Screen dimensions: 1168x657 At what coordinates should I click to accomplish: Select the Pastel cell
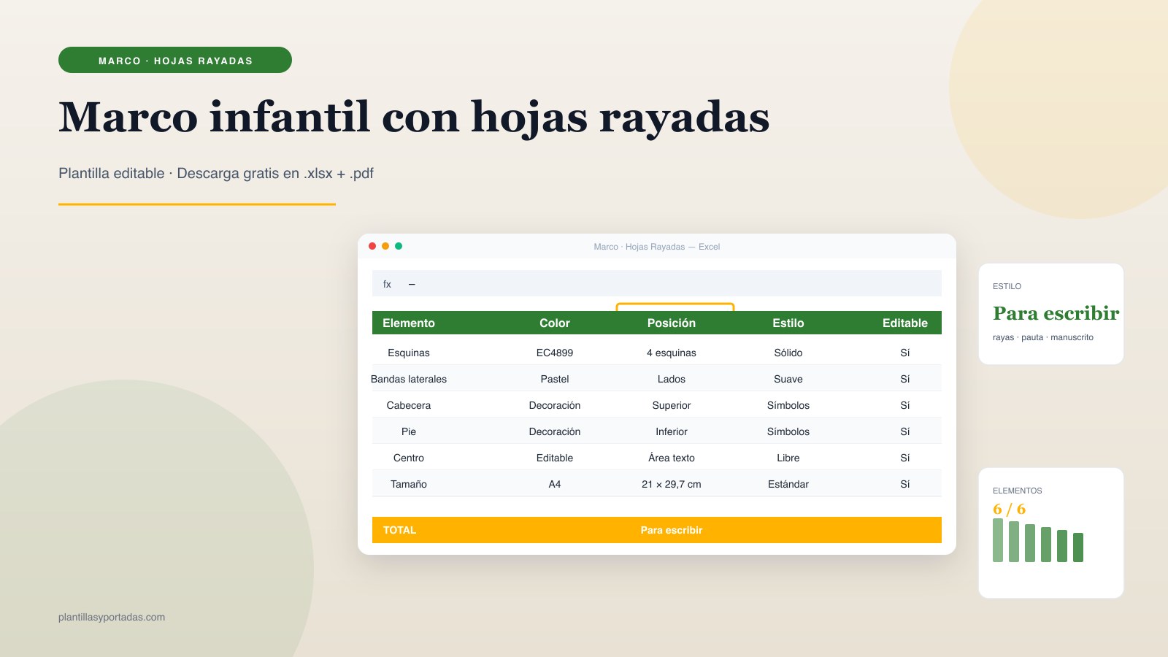[555, 379]
